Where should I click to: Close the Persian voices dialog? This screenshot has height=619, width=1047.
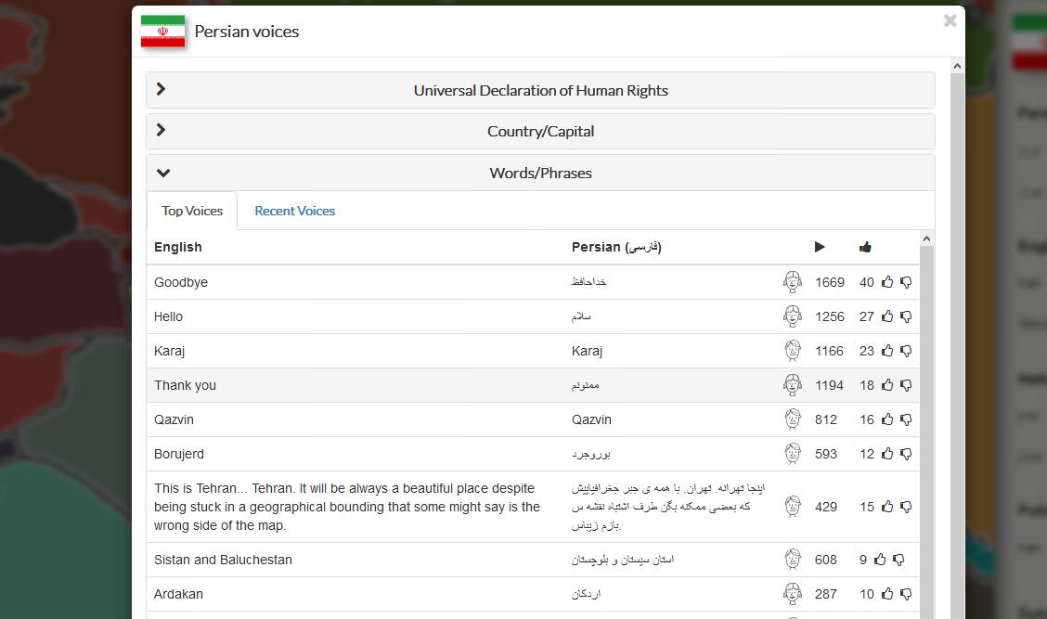click(x=950, y=20)
